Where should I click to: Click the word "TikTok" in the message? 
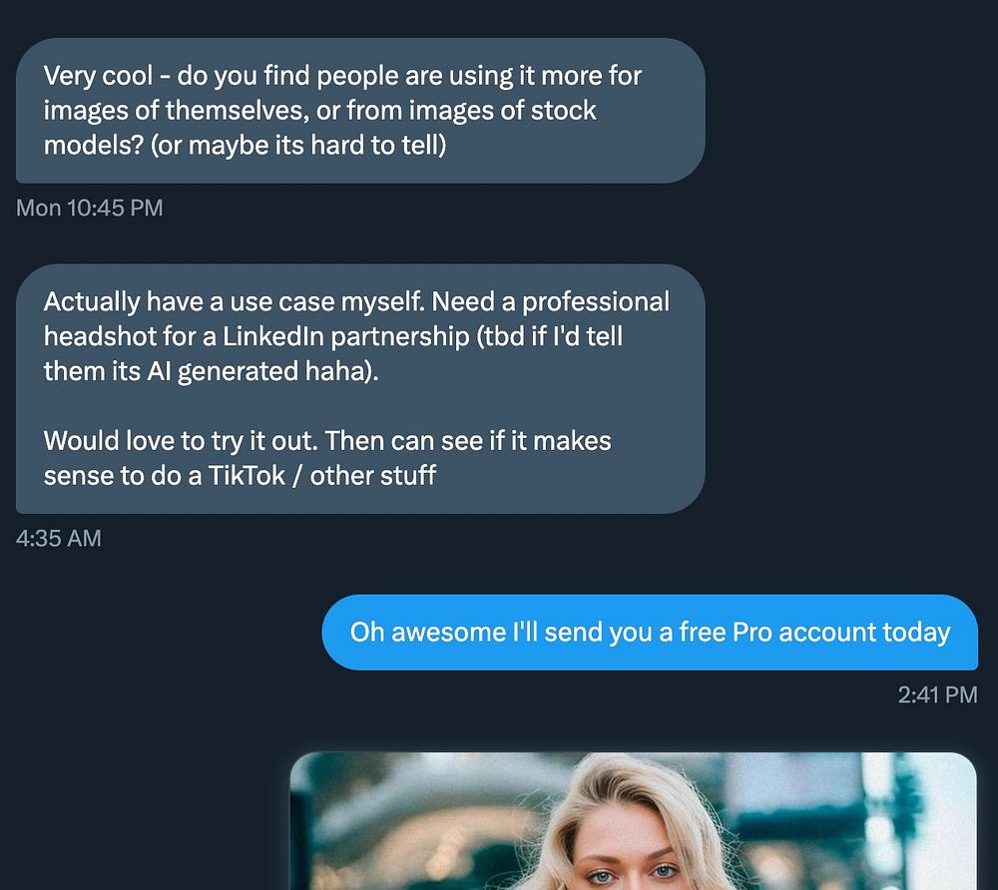coord(248,475)
